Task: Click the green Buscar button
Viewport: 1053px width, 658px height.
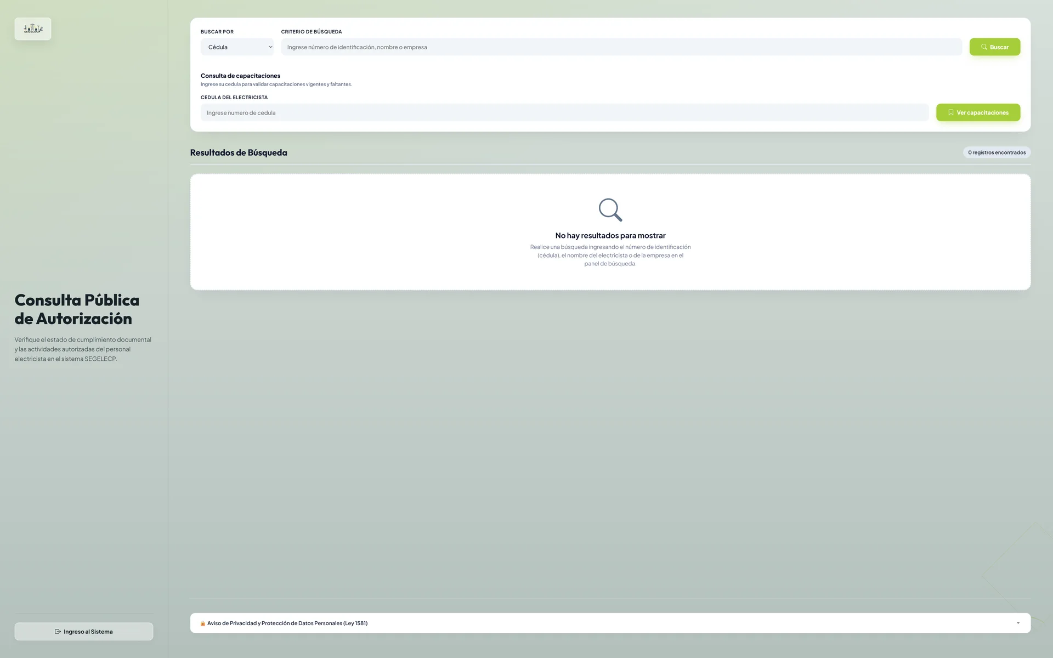Action: tap(994, 47)
